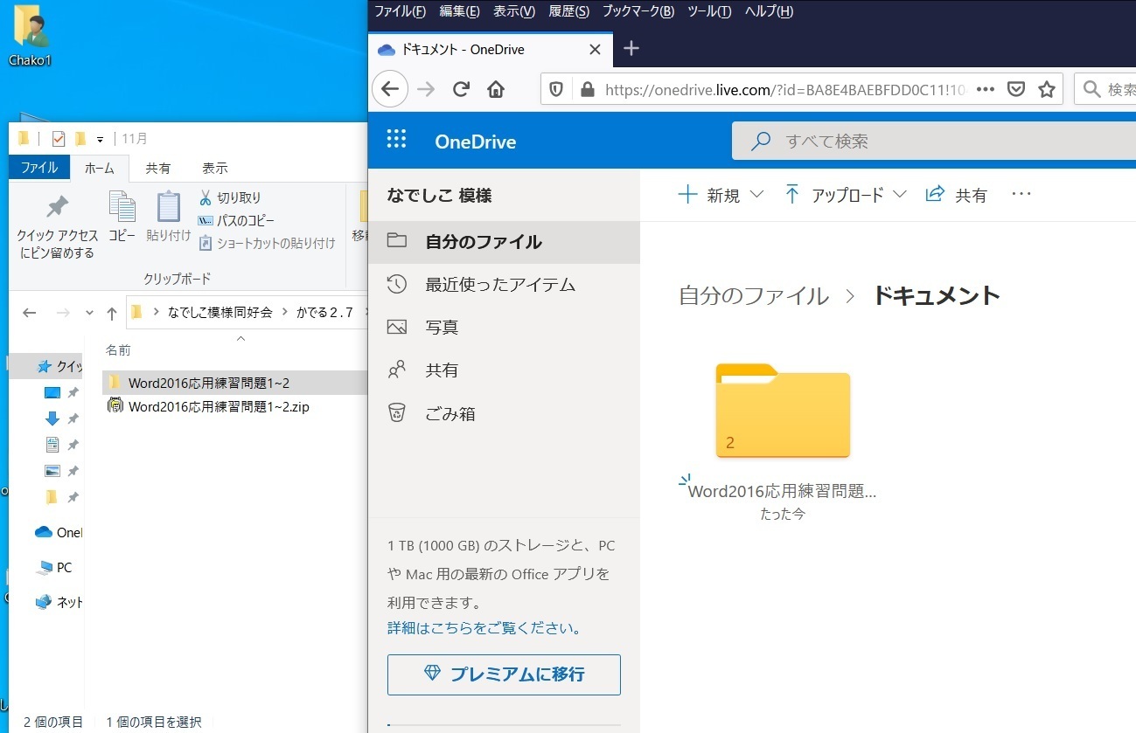Open a new Firefox tab
Viewport: 1136px width, 733px height.
tap(631, 49)
